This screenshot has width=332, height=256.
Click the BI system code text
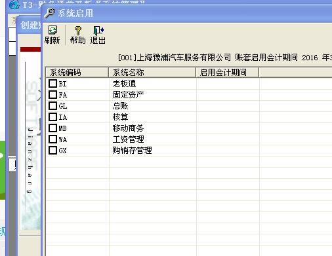pyautogui.click(x=62, y=84)
